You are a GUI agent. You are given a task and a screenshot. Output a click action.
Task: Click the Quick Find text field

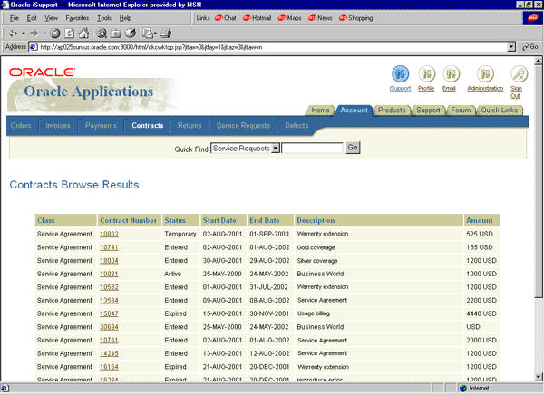pyautogui.click(x=312, y=149)
